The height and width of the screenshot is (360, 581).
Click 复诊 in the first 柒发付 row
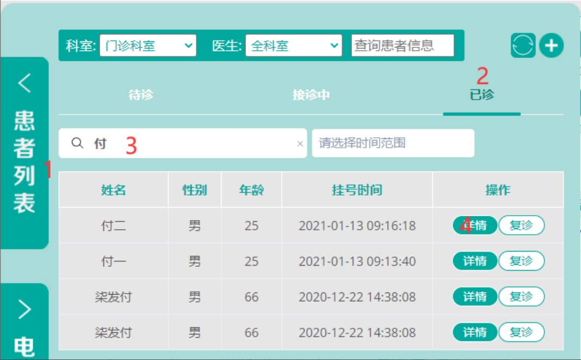(x=521, y=296)
